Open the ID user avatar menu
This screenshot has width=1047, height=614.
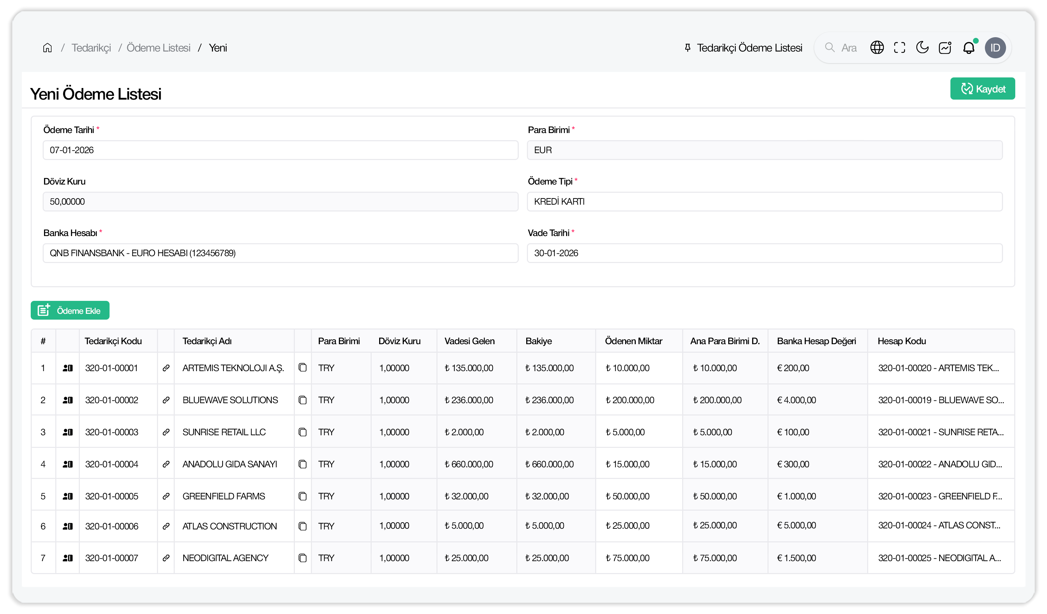(x=995, y=47)
